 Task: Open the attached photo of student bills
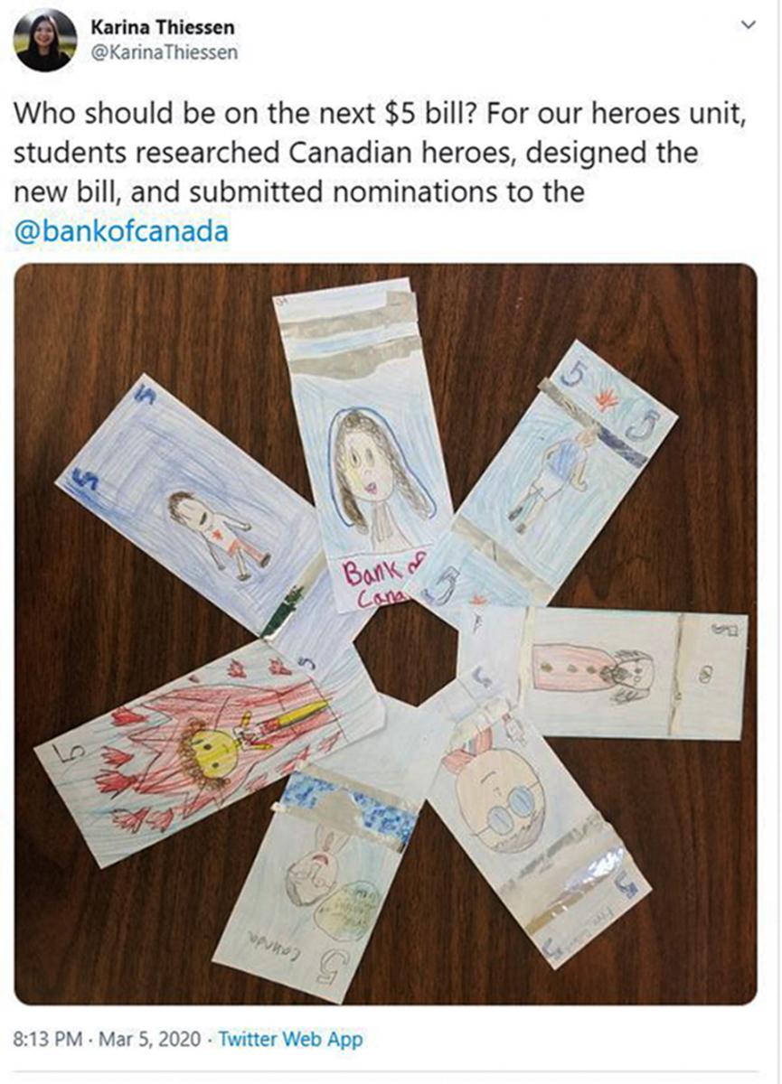(385, 634)
